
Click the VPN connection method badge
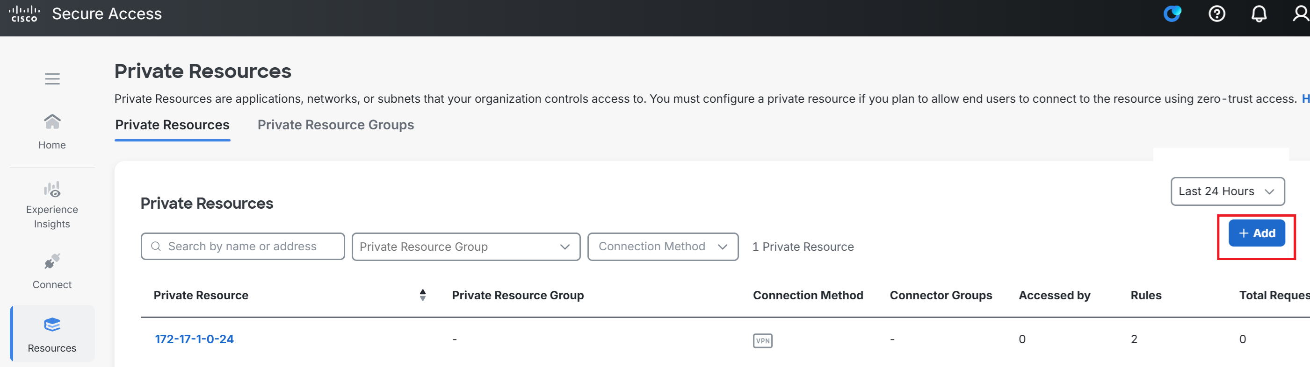(762, 340)
